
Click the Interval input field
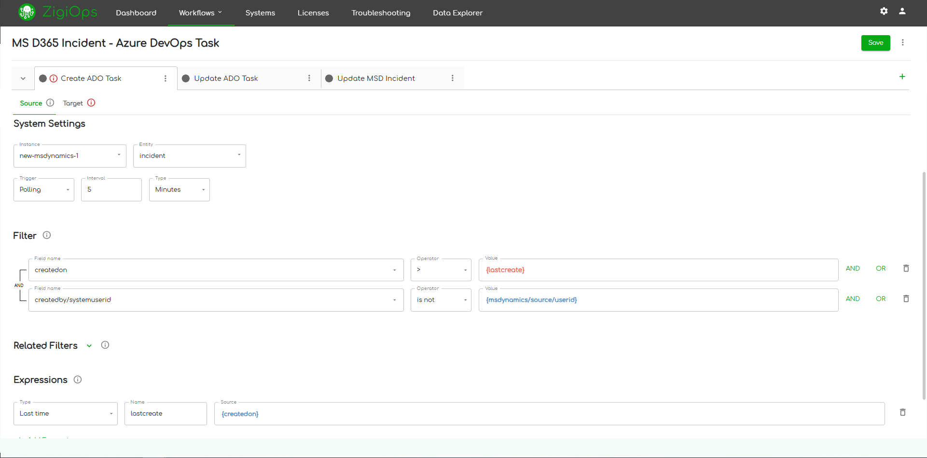tap(111, 190)
